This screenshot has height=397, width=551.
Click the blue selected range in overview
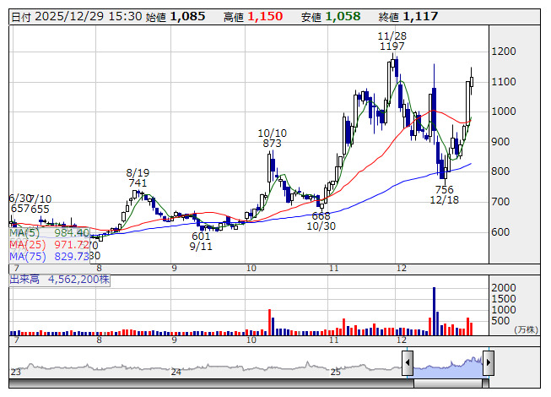(x=447, y=364)
